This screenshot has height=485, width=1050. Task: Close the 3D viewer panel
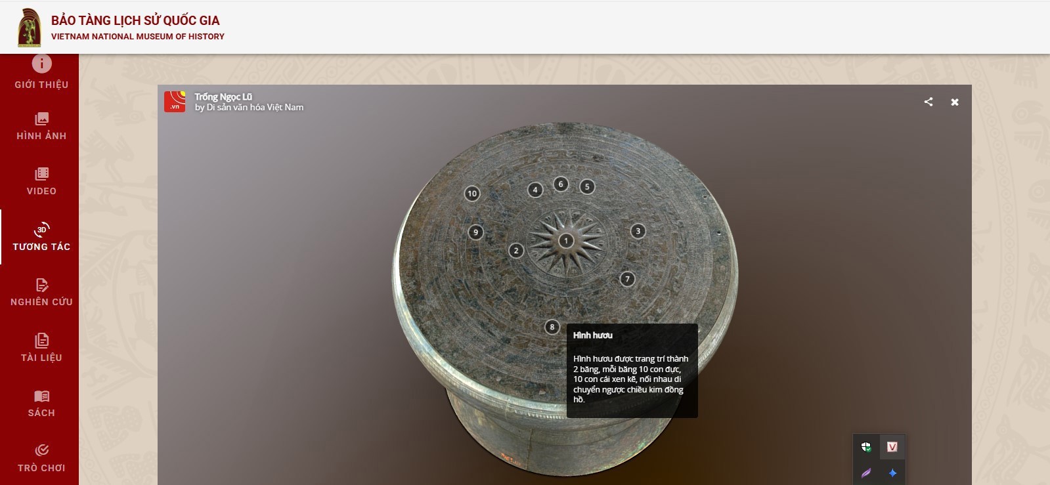(955, 102)
